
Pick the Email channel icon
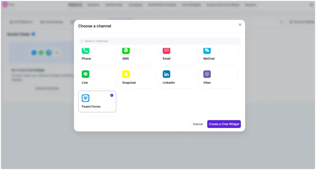[166, 50]
